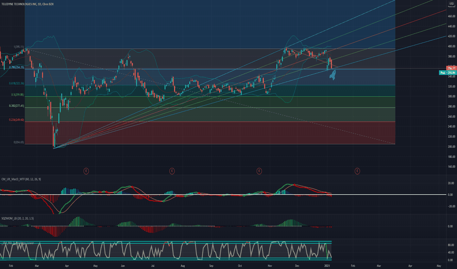Viewport: 457px width, 269px height.
Task: Select the CM_Ult_MacD_MTF indicator label
Action: [21, 179]
